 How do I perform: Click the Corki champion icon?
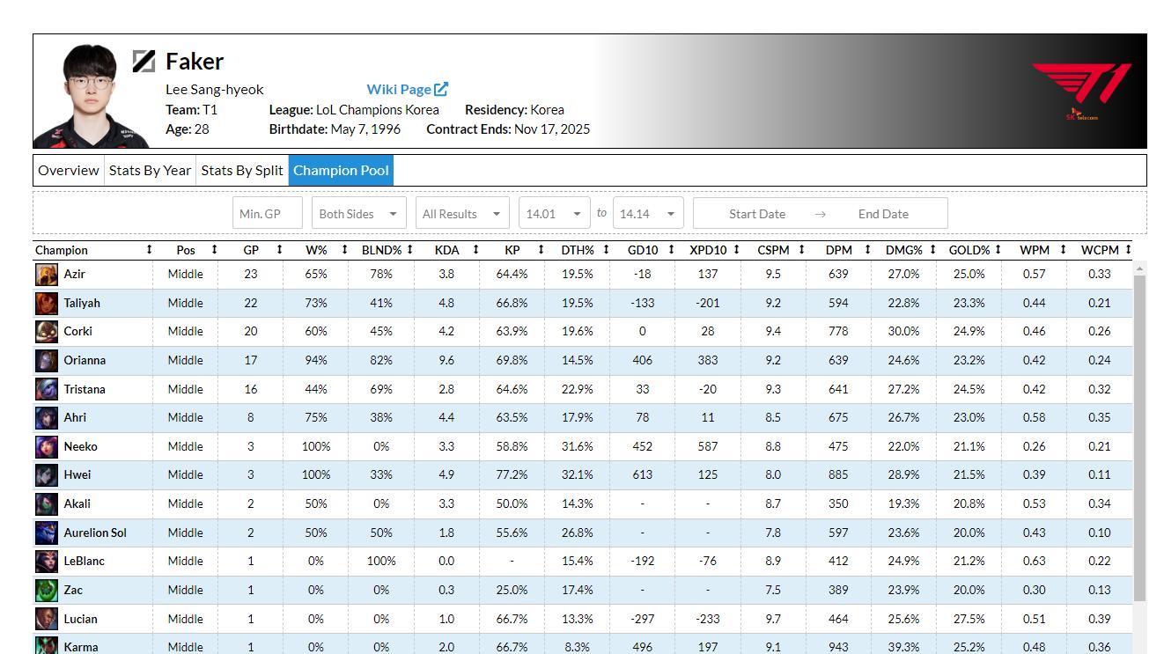click(x=47, y=331)
